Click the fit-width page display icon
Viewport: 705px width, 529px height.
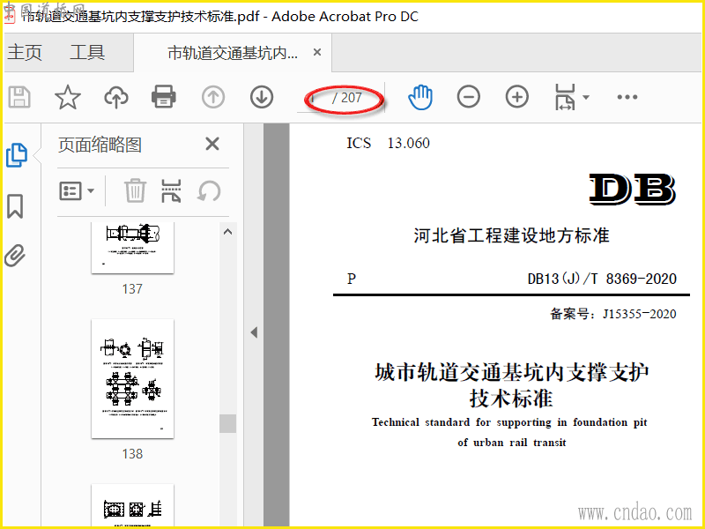565,97
